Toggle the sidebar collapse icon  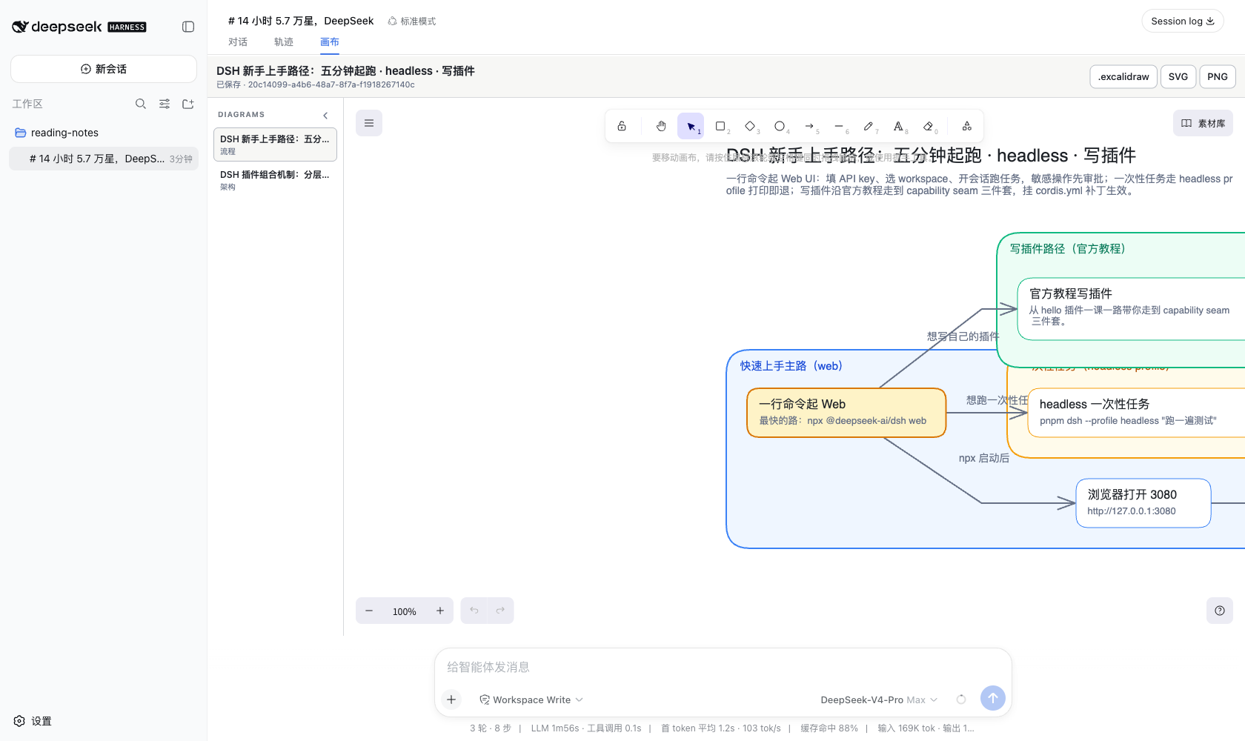188,27
